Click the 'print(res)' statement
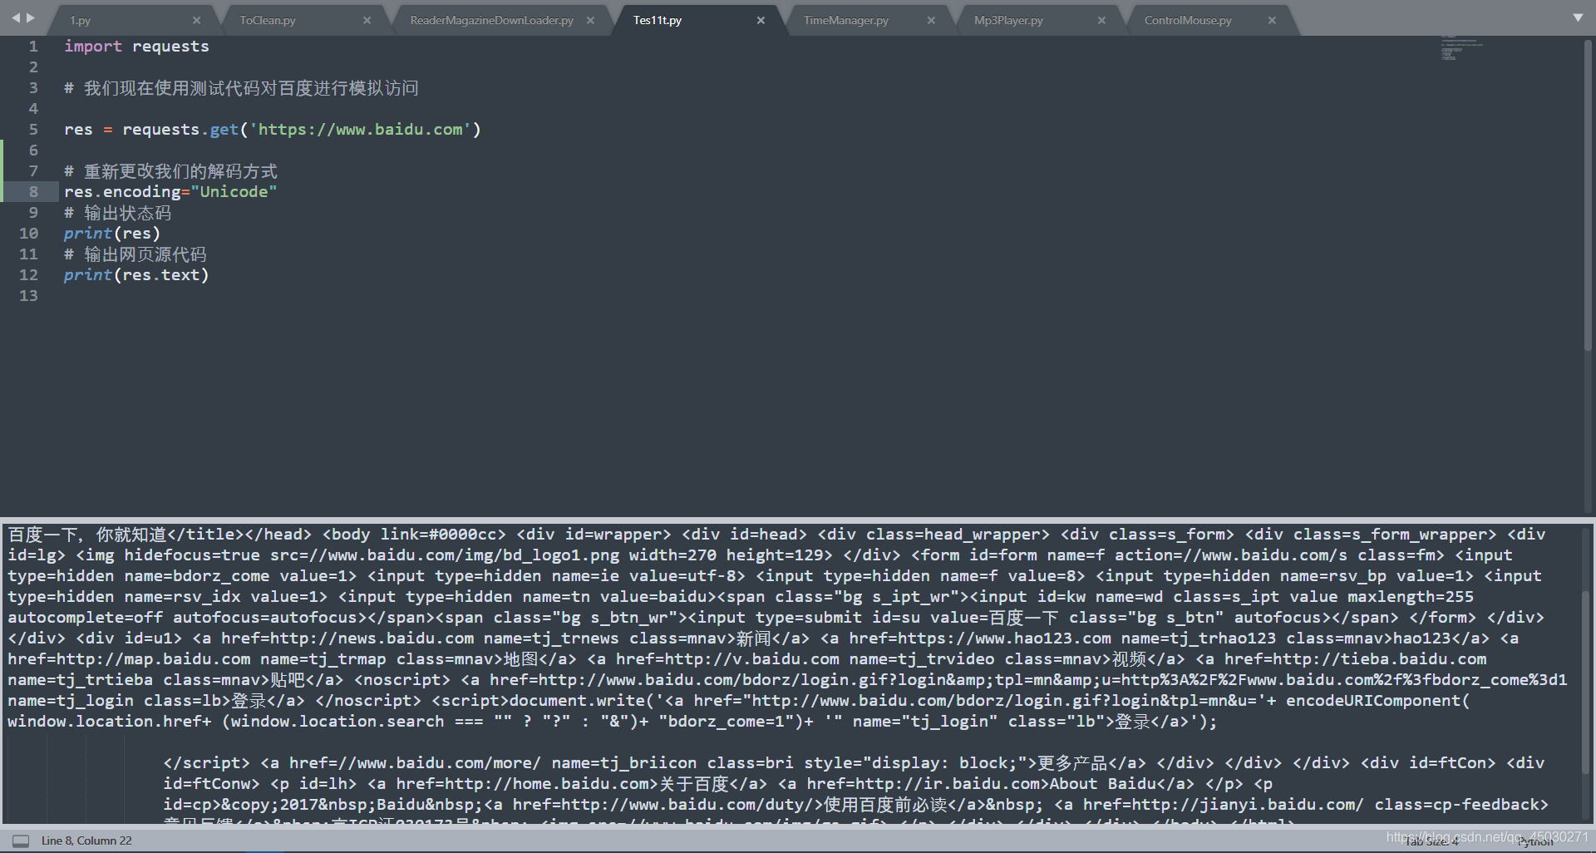 (112, 234)
